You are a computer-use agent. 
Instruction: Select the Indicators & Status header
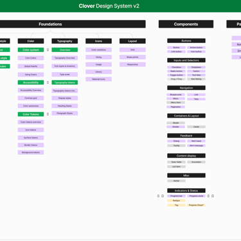click(186, 191)
